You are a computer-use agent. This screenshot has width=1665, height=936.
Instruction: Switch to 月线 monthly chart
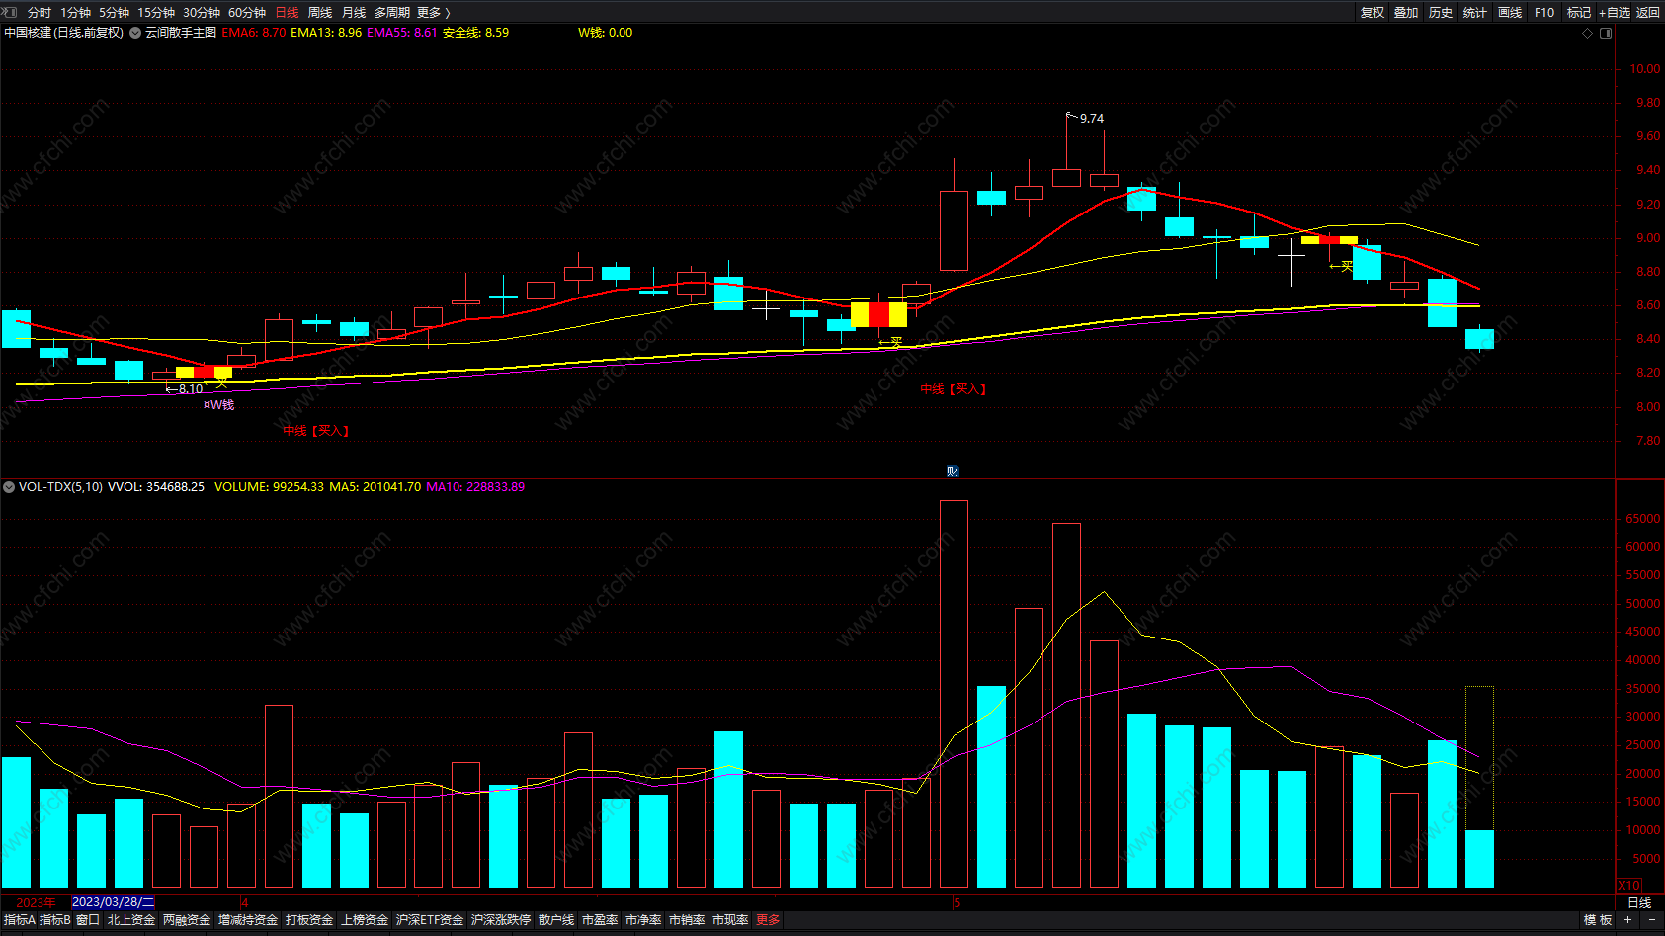[x=354, y=13]
